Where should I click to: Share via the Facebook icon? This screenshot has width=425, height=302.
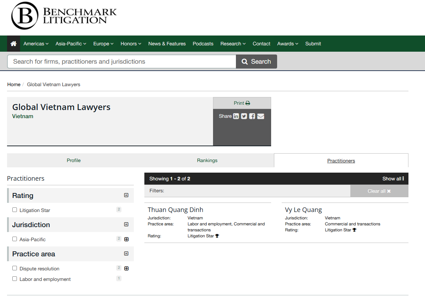[252, 116]
